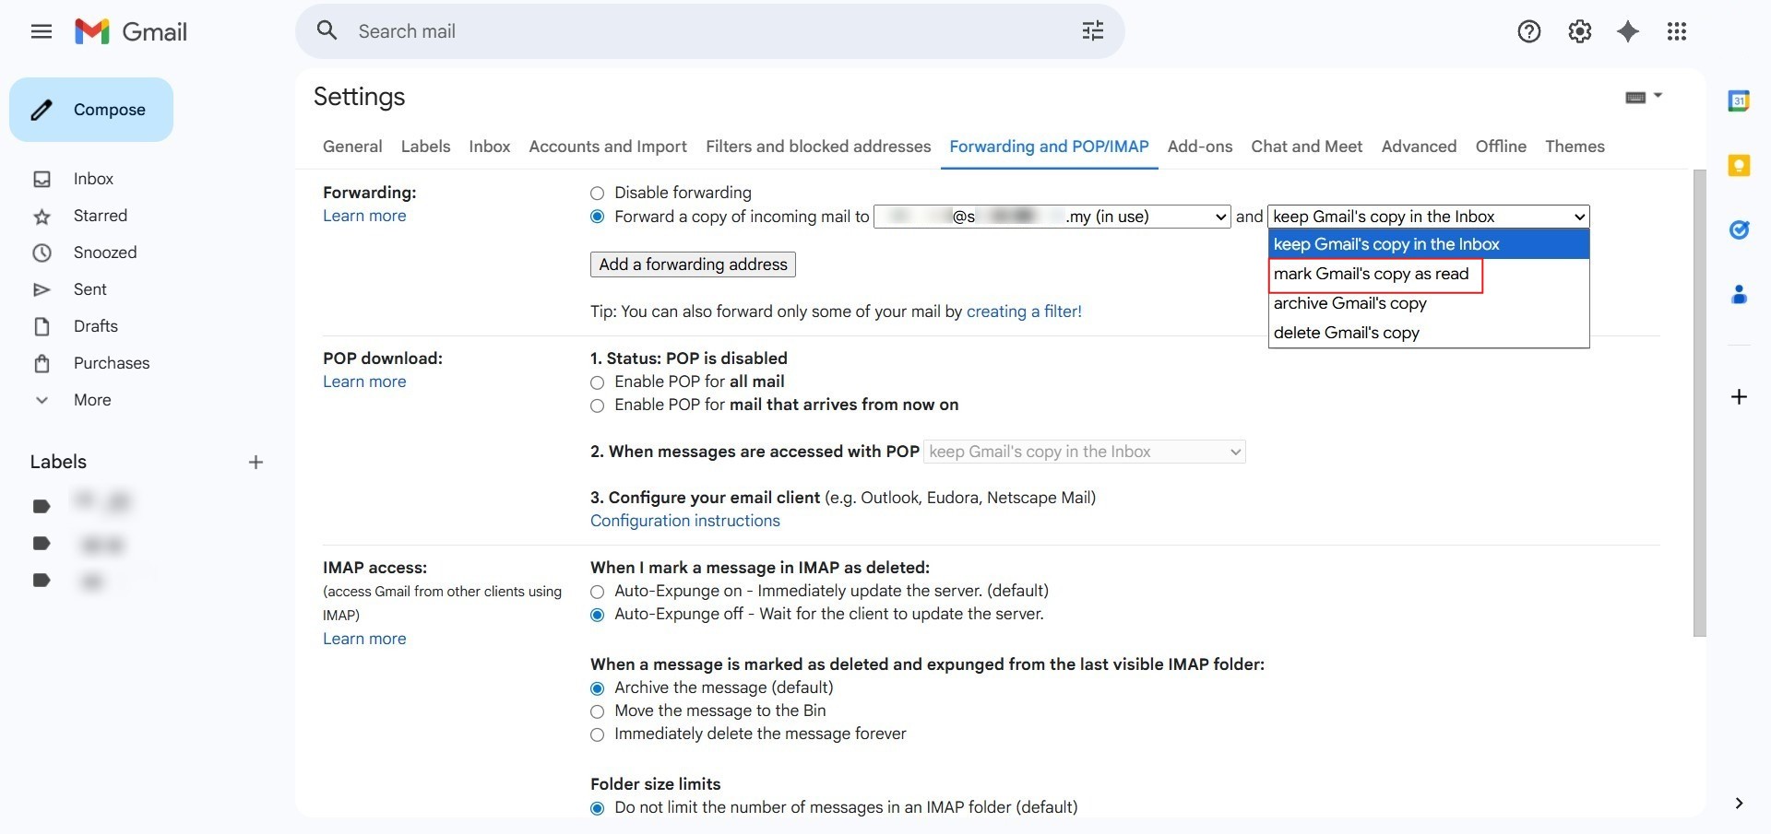
Task: Select the Disable forwarding radio button
Action: click(598, 194)
